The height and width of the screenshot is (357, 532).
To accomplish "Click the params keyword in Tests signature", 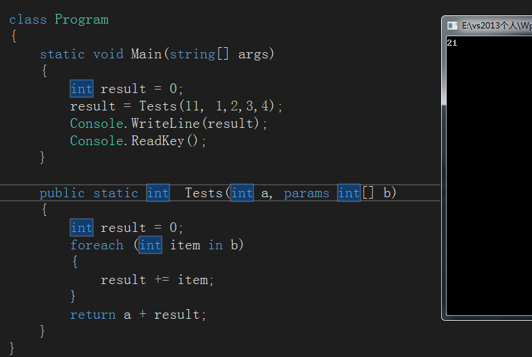I will tap(306, 193).
